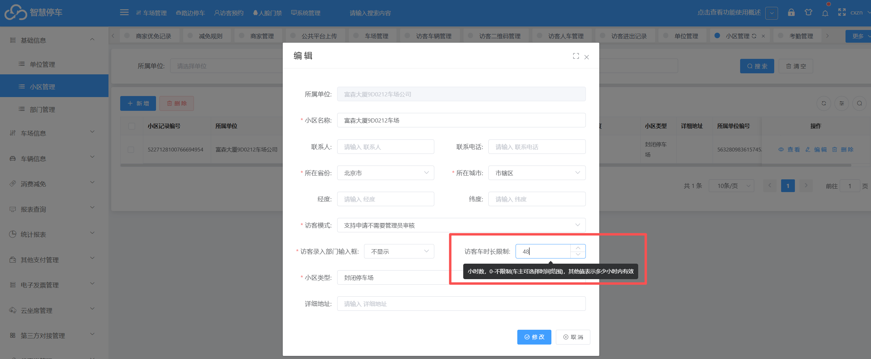This screenshot has width=871, height=359.
Task: Open the column settings round icon
Action: (842, 103)
